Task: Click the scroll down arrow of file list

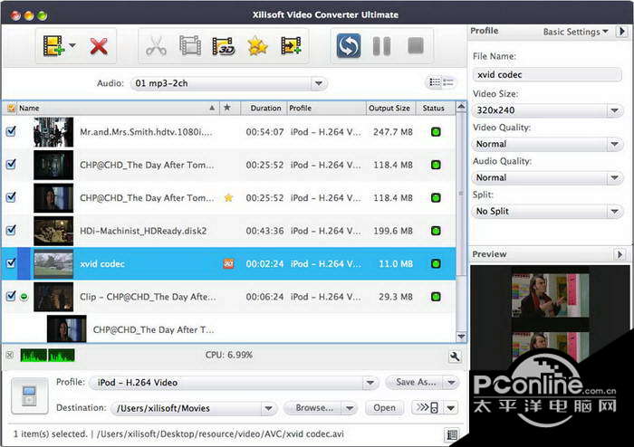Action: pyautogui.click(x=461, y=337)
